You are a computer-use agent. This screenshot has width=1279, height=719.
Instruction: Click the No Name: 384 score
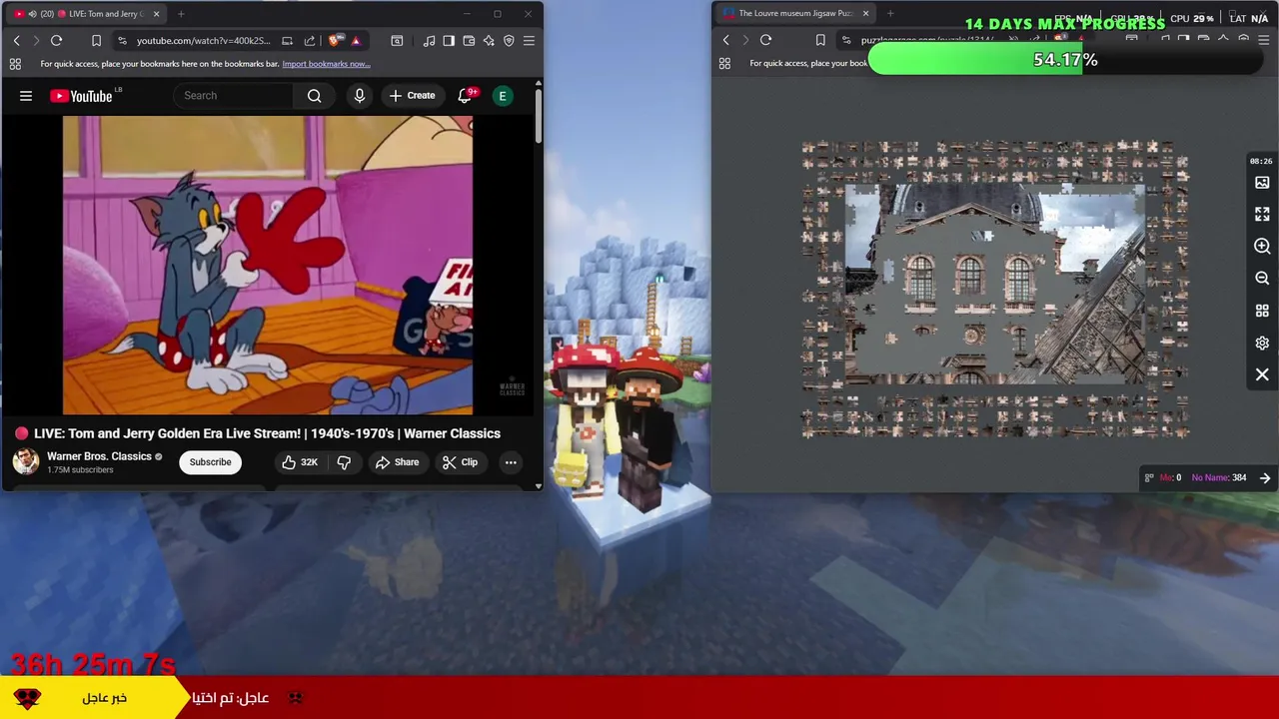coord(1219,477)
